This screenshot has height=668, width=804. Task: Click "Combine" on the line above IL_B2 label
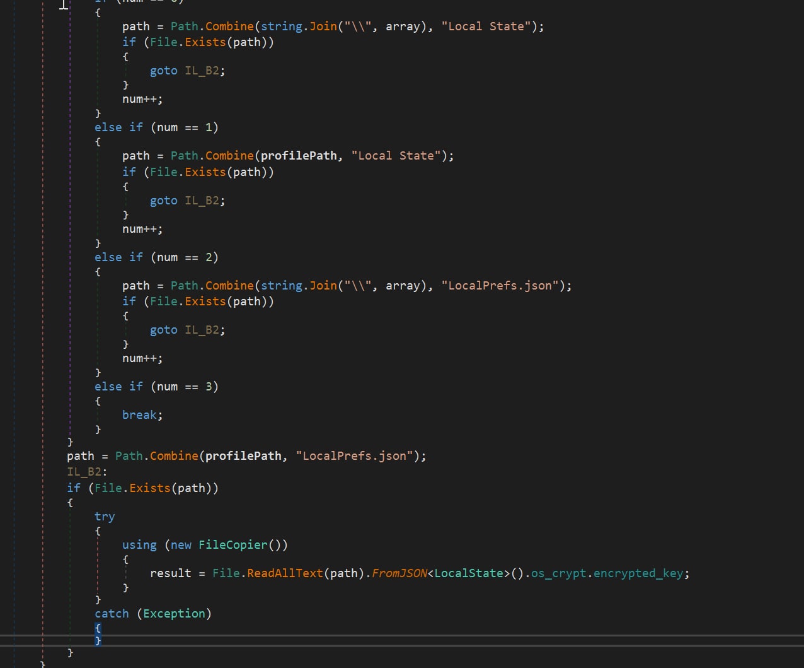pos(174,456)
